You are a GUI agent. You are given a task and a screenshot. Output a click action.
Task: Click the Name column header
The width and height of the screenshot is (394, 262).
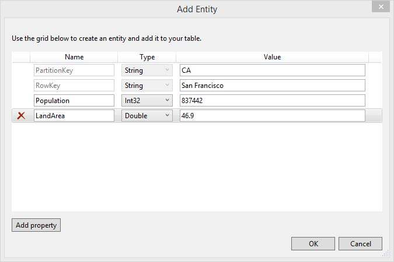coord(74,57)
